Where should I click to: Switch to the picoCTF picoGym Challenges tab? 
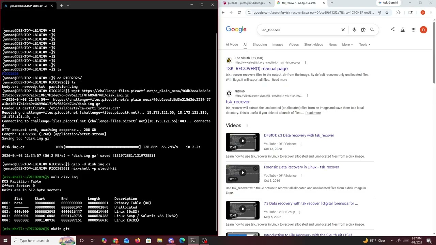point(246,3)
